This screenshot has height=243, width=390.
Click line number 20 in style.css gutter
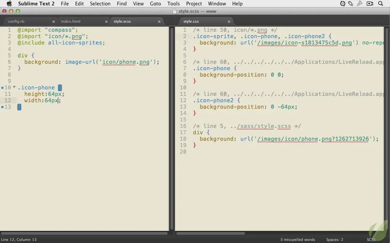coord(183,152)
